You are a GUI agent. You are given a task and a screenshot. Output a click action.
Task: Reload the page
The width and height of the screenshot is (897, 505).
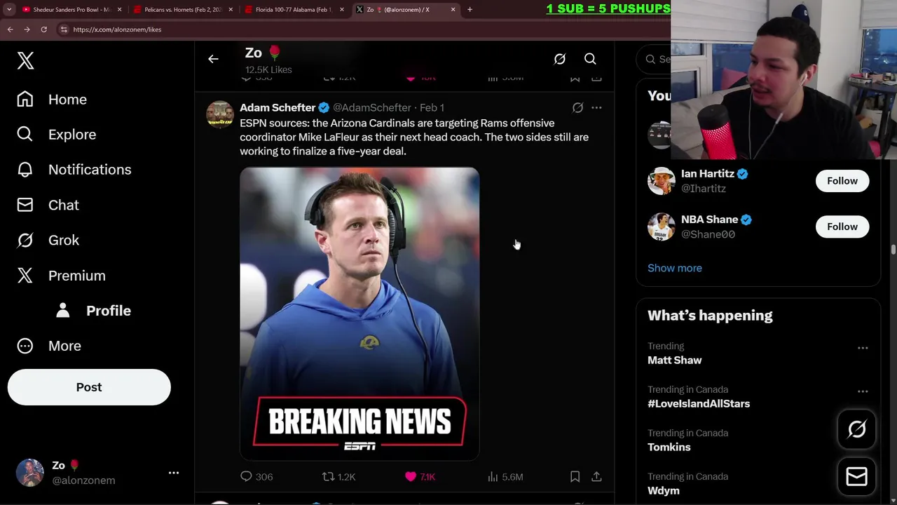[43, 29]
